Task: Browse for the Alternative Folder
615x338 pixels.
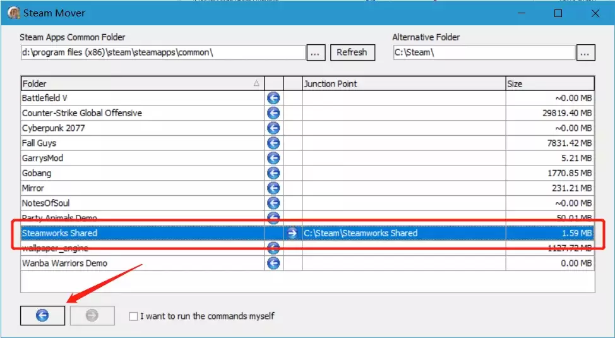Action: pos(585,52)
